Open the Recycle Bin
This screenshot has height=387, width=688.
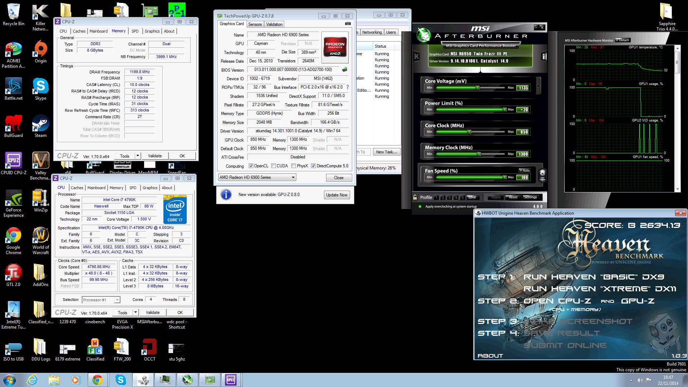pos(14,15)
